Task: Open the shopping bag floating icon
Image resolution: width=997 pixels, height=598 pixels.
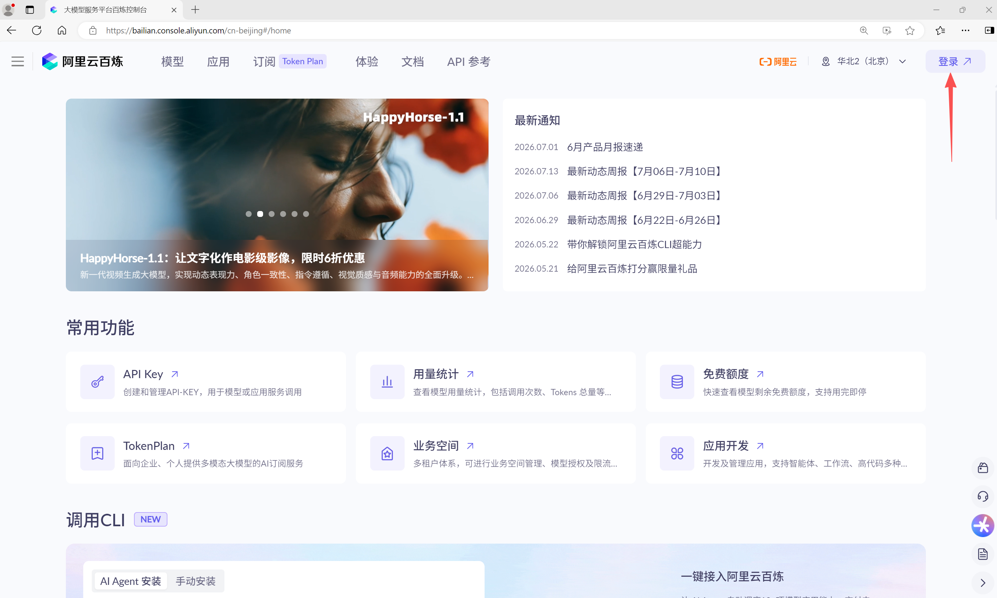Action: click(x=983, y=468)
